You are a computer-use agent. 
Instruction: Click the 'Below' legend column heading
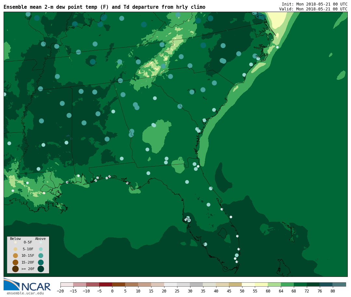16,239
